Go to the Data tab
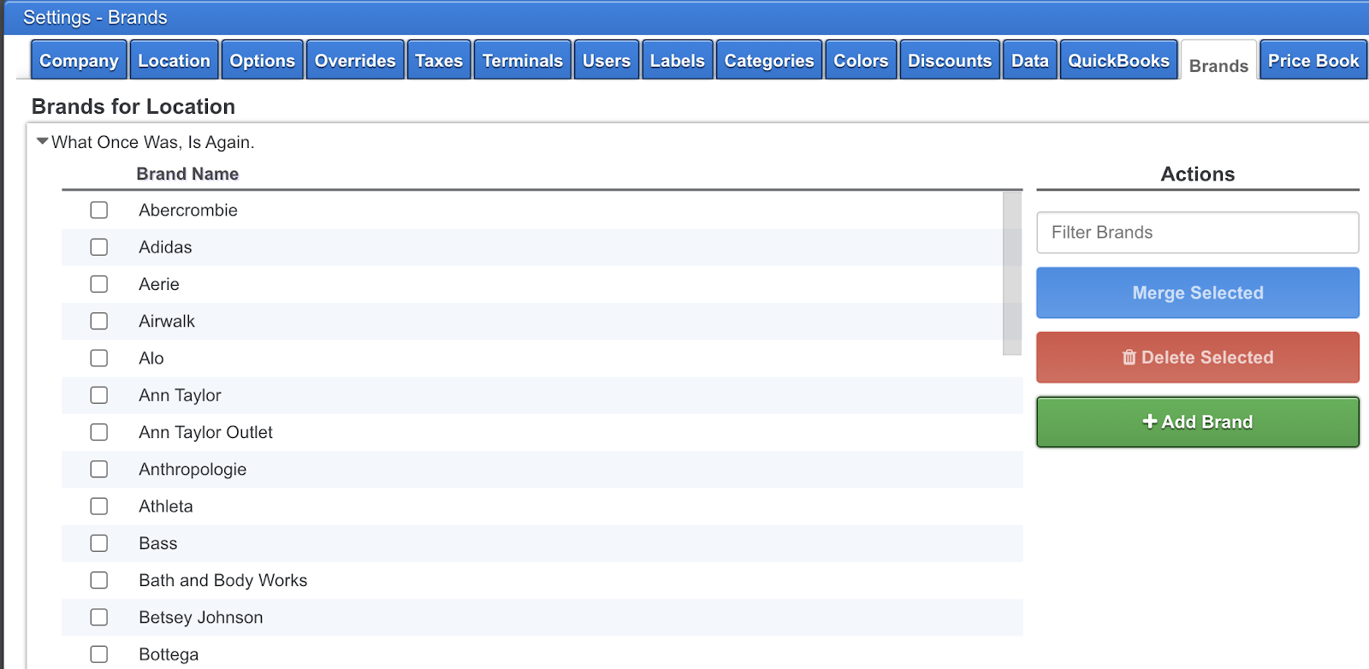 coord(1030,60)
